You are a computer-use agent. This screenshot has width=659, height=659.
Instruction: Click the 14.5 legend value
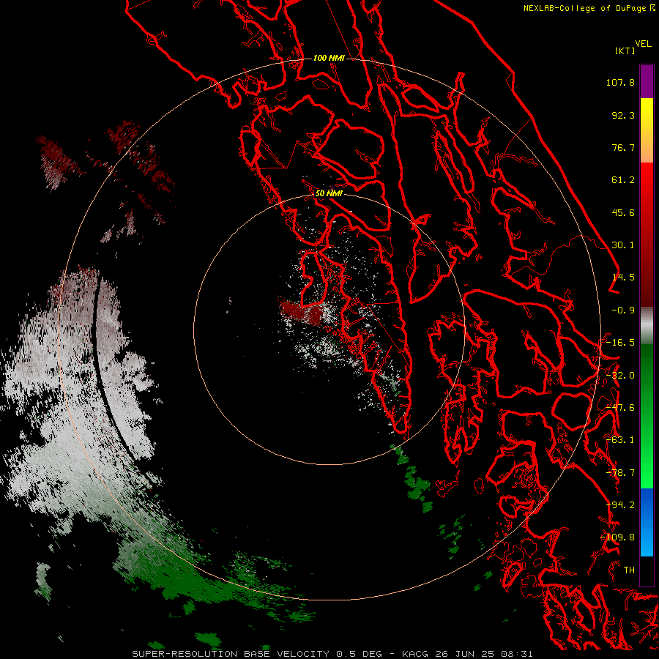623,278
